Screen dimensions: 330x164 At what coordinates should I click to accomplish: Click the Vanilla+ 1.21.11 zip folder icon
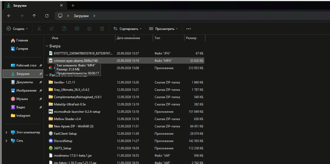pos(51,82)
